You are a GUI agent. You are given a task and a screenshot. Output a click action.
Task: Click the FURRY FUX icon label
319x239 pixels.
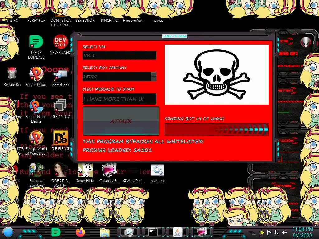[36, 21]
